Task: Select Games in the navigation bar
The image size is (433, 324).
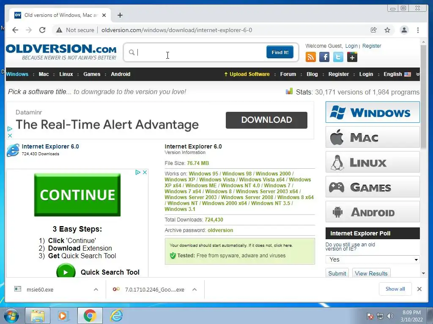Action: click(92, 74)
